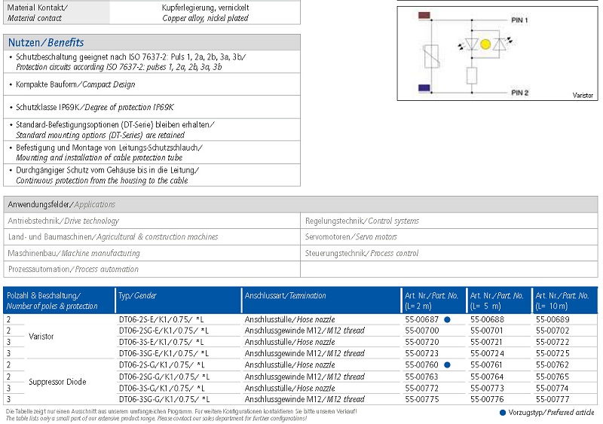Image resolution: width=603 pixels, height=424 pixels.
Task: Click the Nutzen/Benefits section header
Action: pyautogui.click(x=46, y=42)
